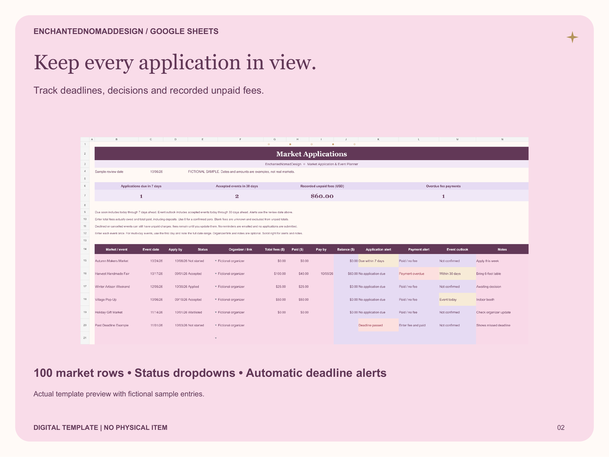609x457 pixels.
Task: Click the Balance ($) column heading
Action: point(346,250)
